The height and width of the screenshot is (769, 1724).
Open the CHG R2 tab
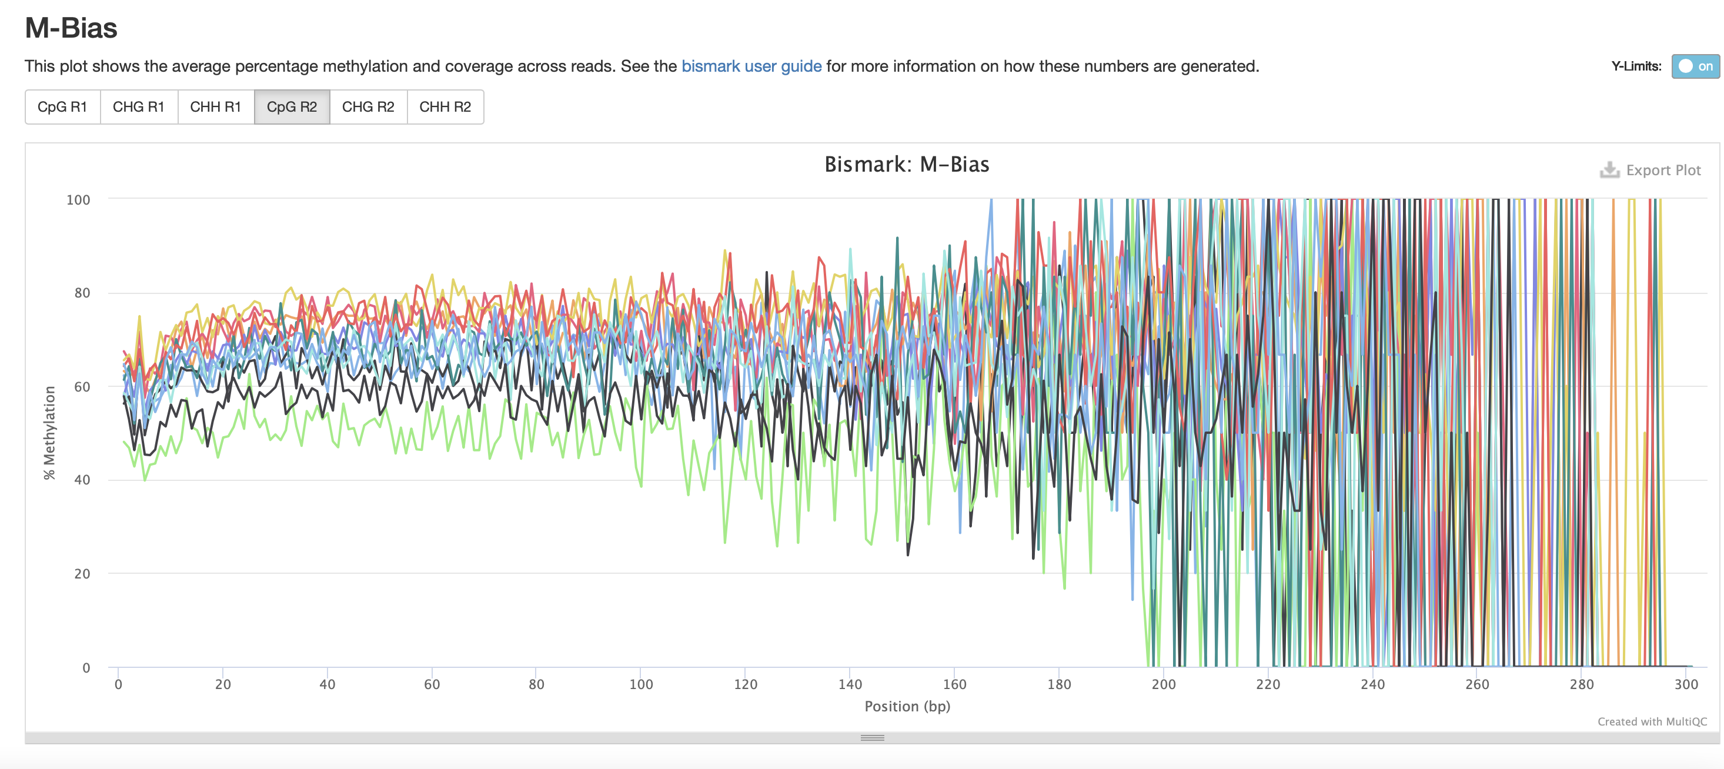pyautogui.click(x=368, y=107)
